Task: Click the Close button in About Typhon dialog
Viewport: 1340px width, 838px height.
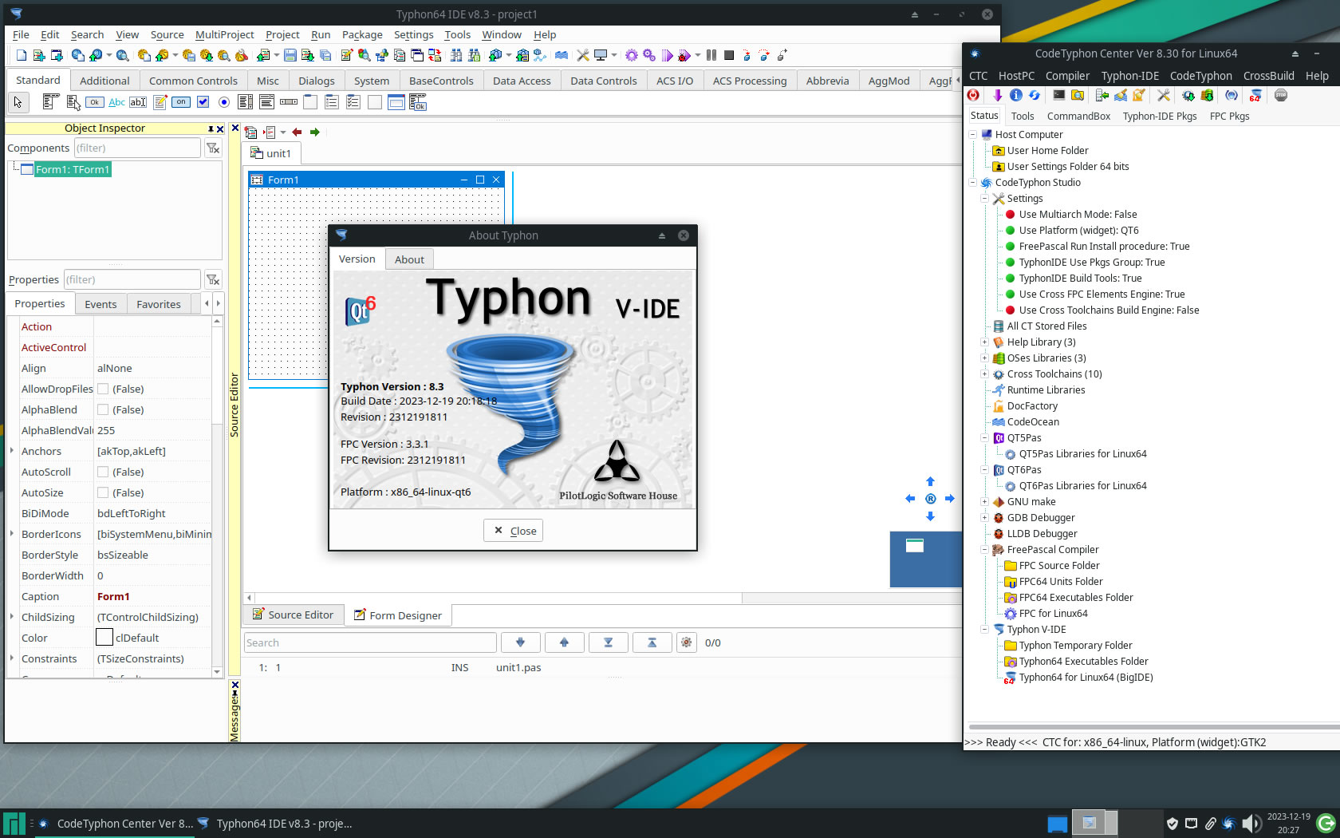Action: 514,531
